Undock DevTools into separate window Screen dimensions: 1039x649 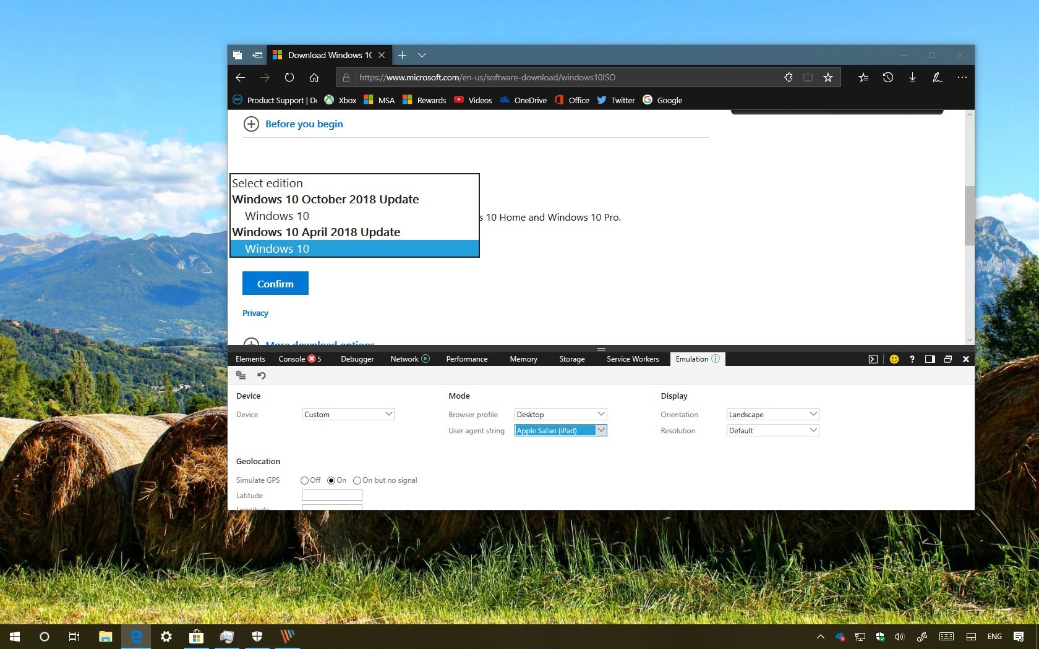click(948, 359)
